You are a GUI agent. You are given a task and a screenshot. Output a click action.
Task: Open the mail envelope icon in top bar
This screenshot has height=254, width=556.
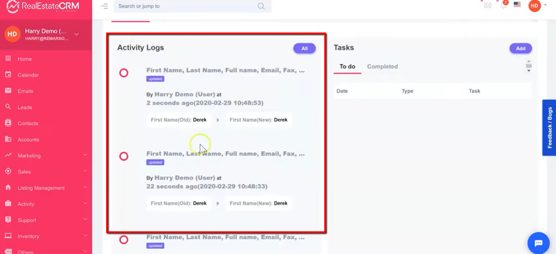click(x=488, y=5)
